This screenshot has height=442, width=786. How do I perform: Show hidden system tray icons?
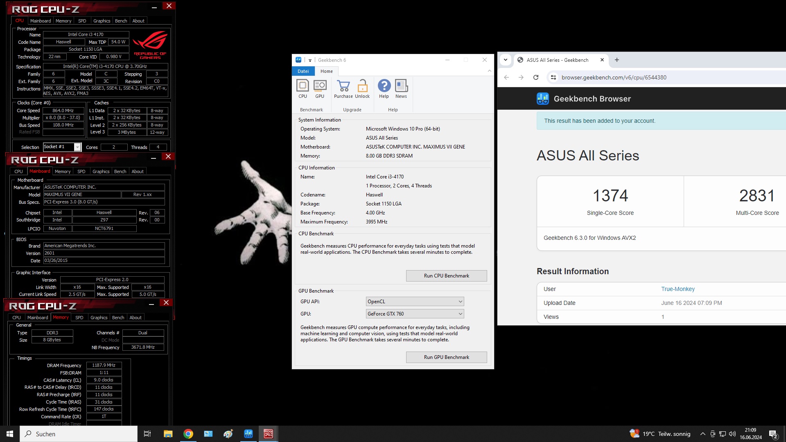tap(702, 434)
